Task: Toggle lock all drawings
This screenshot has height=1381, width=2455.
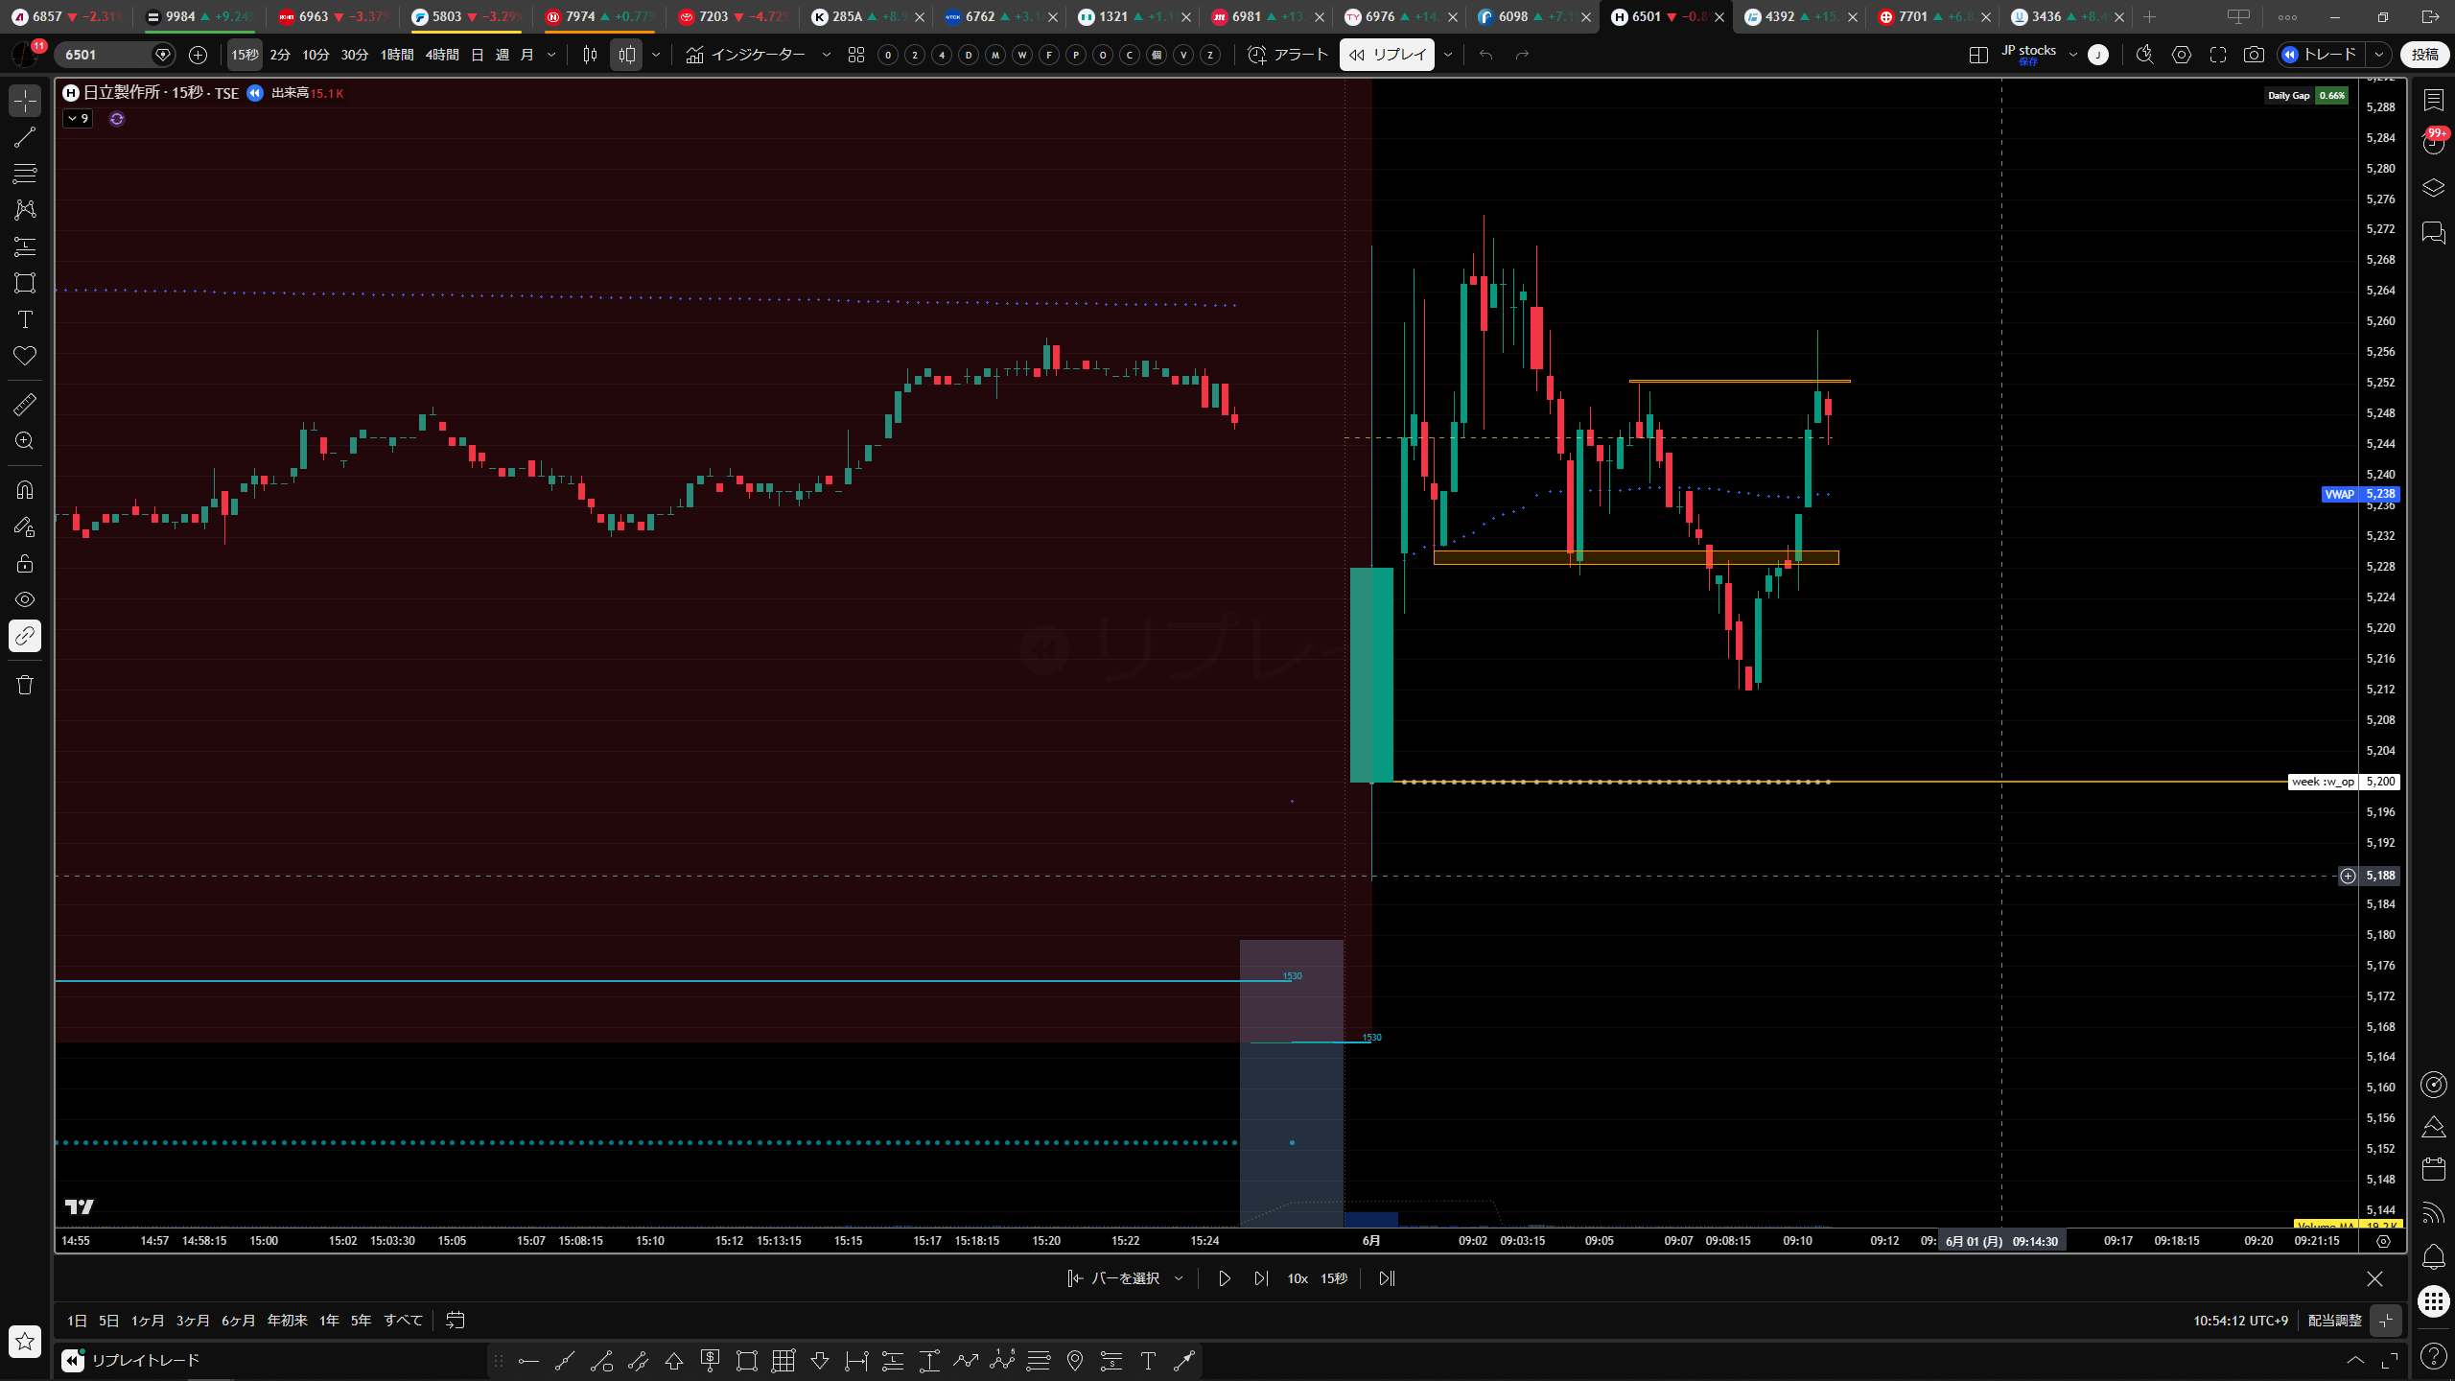Action: tap(25, 563)
